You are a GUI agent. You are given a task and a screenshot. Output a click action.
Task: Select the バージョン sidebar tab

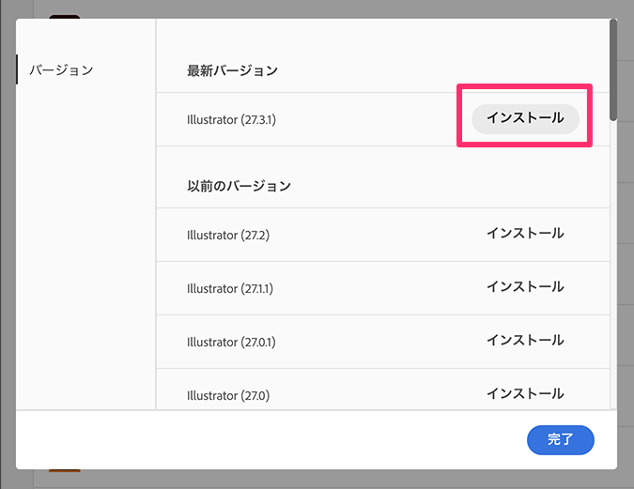pos(61,70)
